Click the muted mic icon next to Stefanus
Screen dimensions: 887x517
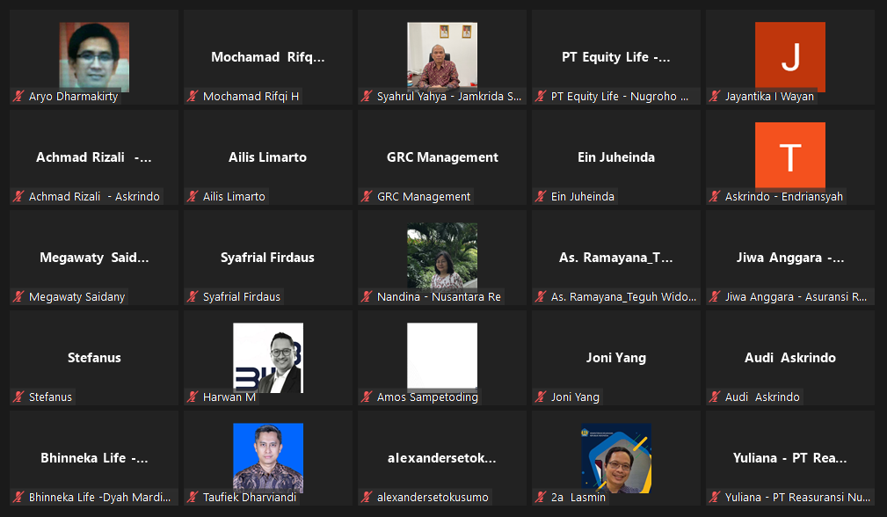(18, 397)
